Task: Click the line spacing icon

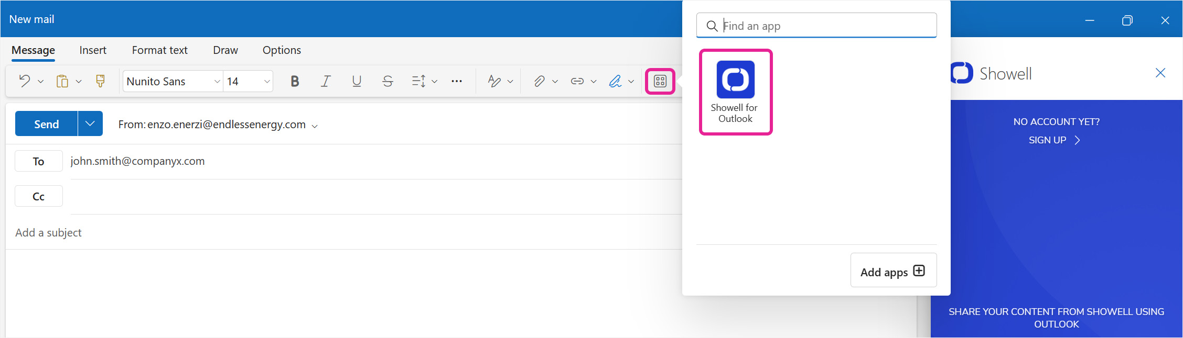Action: [x=418, y=81]
